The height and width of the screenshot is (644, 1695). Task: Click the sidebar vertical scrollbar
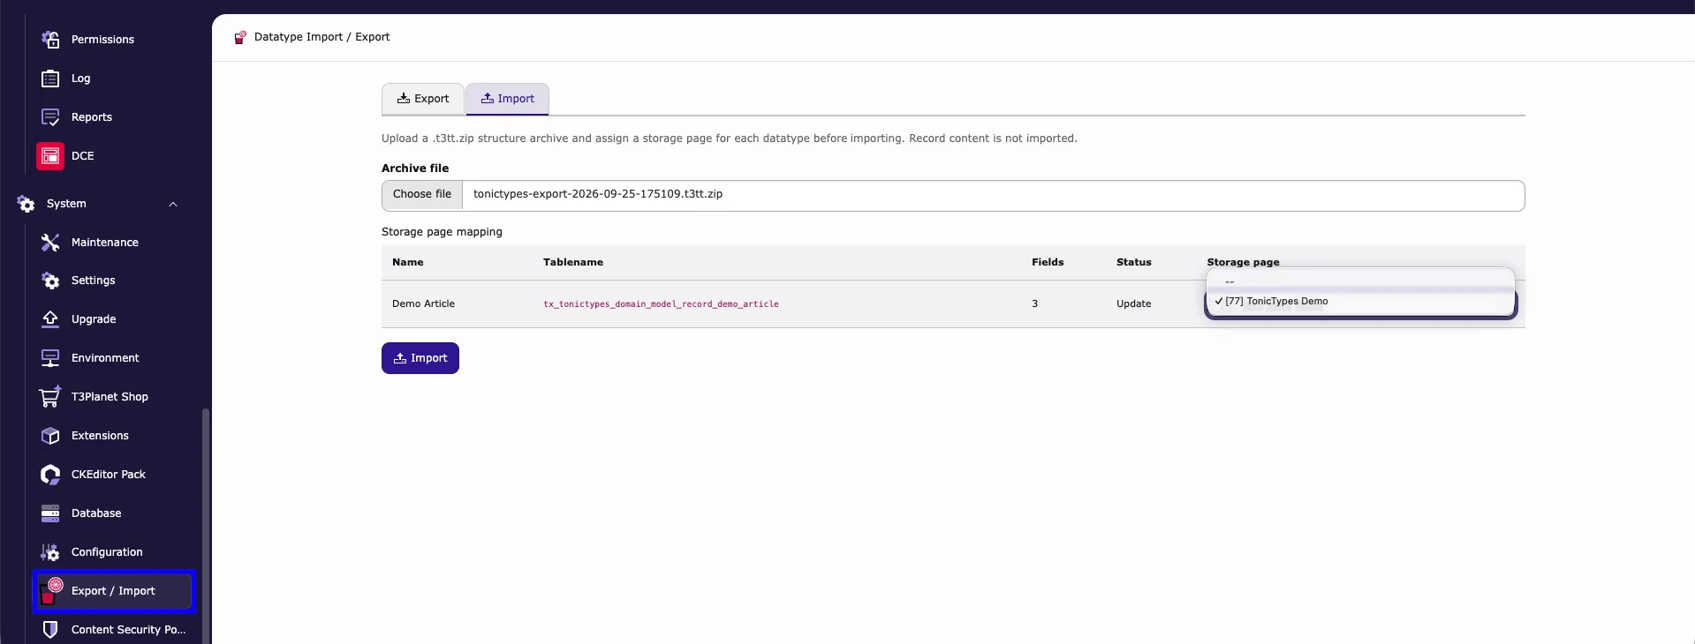click(206, 525)
